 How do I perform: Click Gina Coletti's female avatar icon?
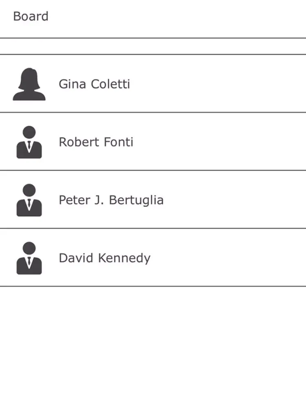pos(29,84)
